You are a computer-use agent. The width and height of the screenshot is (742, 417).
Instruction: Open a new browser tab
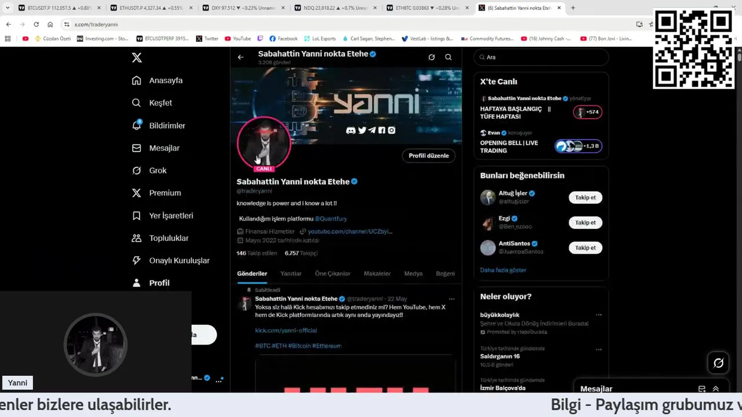(573, 8)
